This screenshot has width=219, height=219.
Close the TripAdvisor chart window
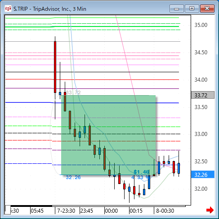207,9
